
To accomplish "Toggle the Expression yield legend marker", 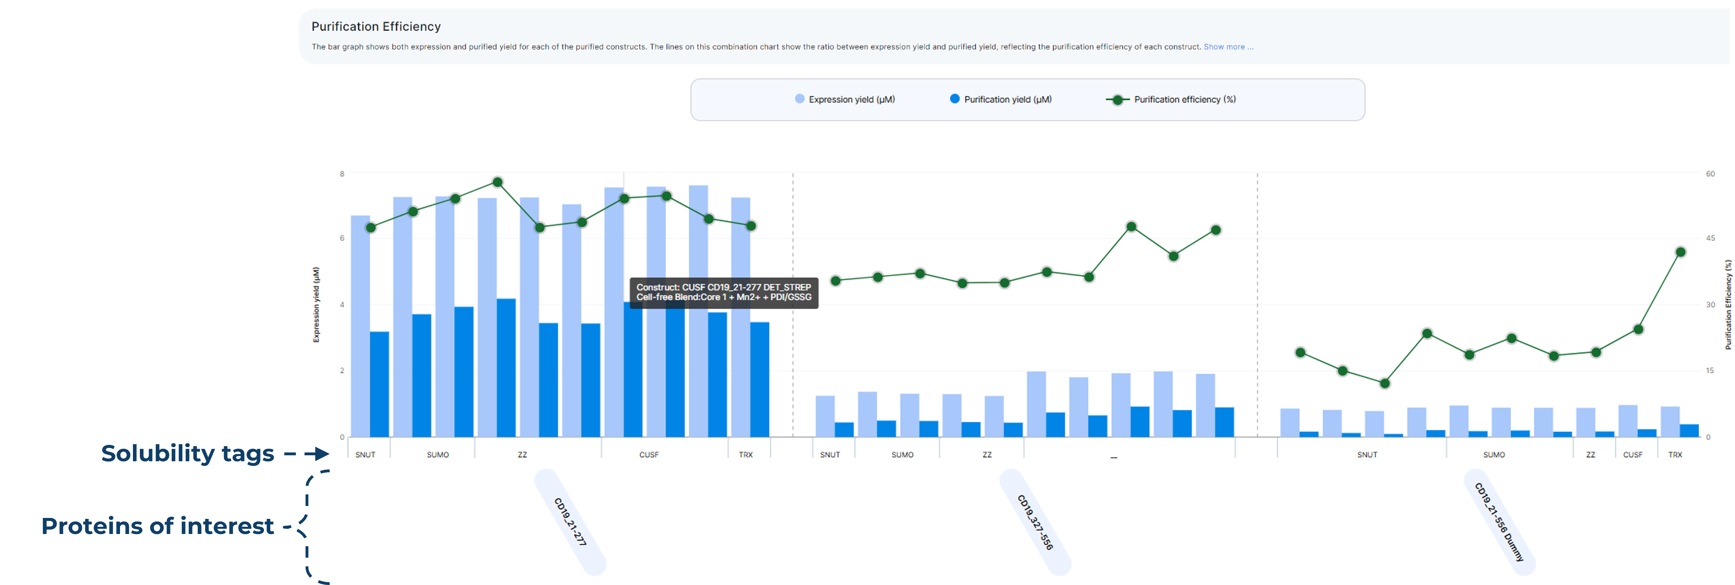I will [x=799, y=99].
